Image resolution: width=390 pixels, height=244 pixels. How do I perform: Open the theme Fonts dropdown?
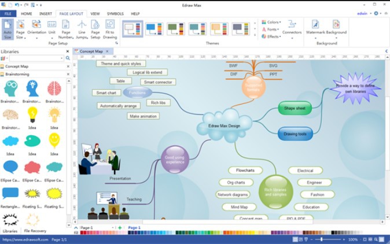[x=270, y=29]
